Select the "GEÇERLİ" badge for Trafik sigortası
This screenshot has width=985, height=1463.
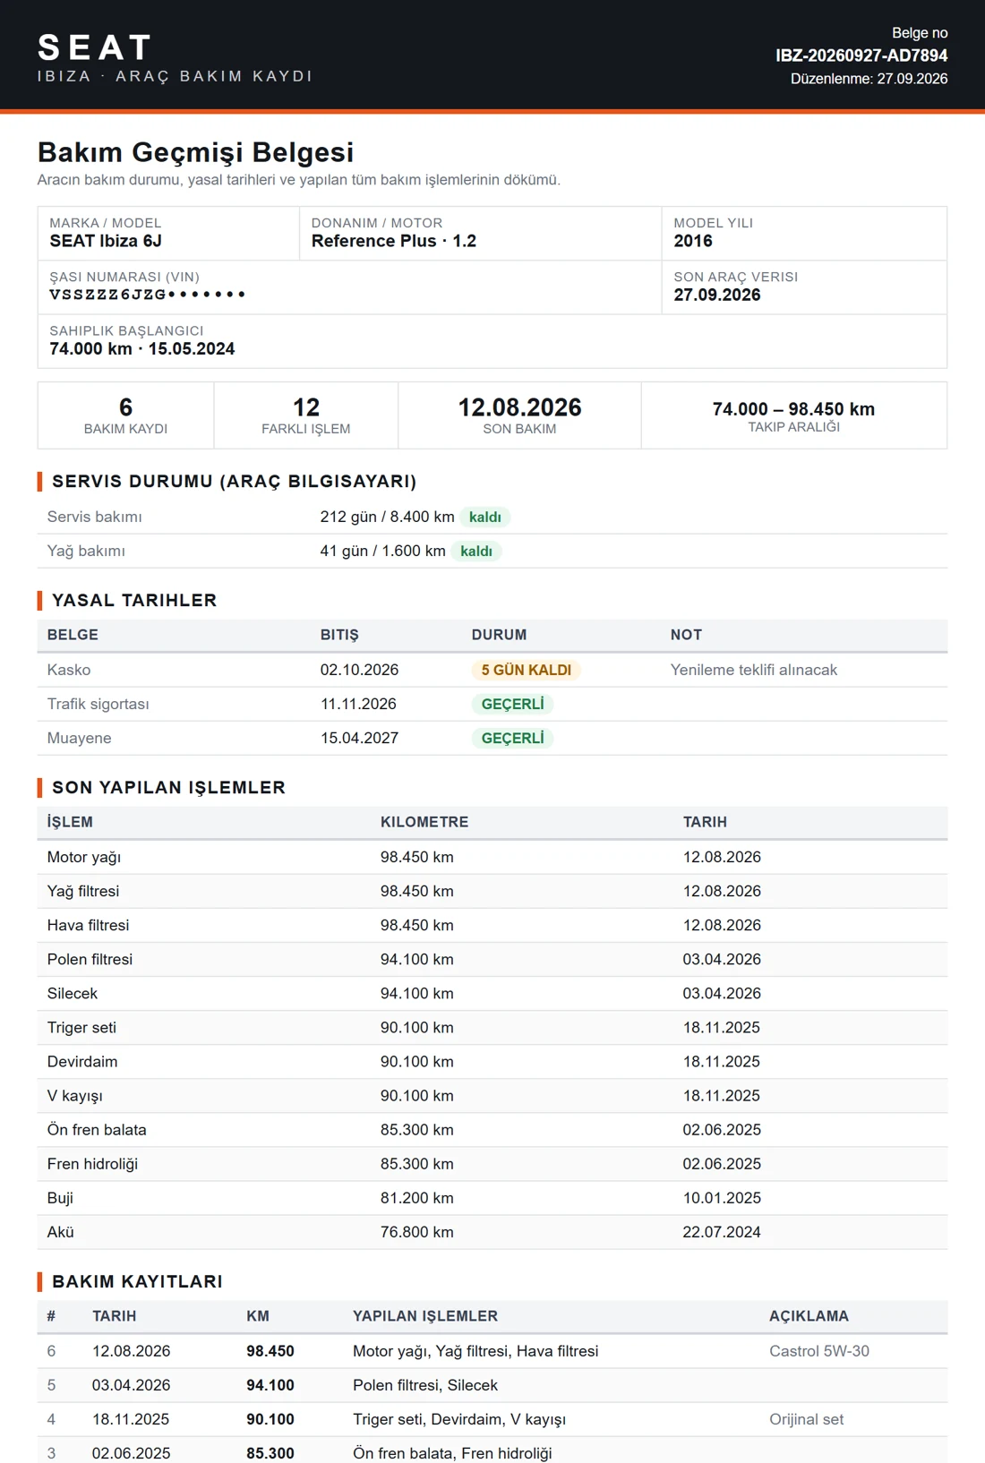click(x=512, y=704)
